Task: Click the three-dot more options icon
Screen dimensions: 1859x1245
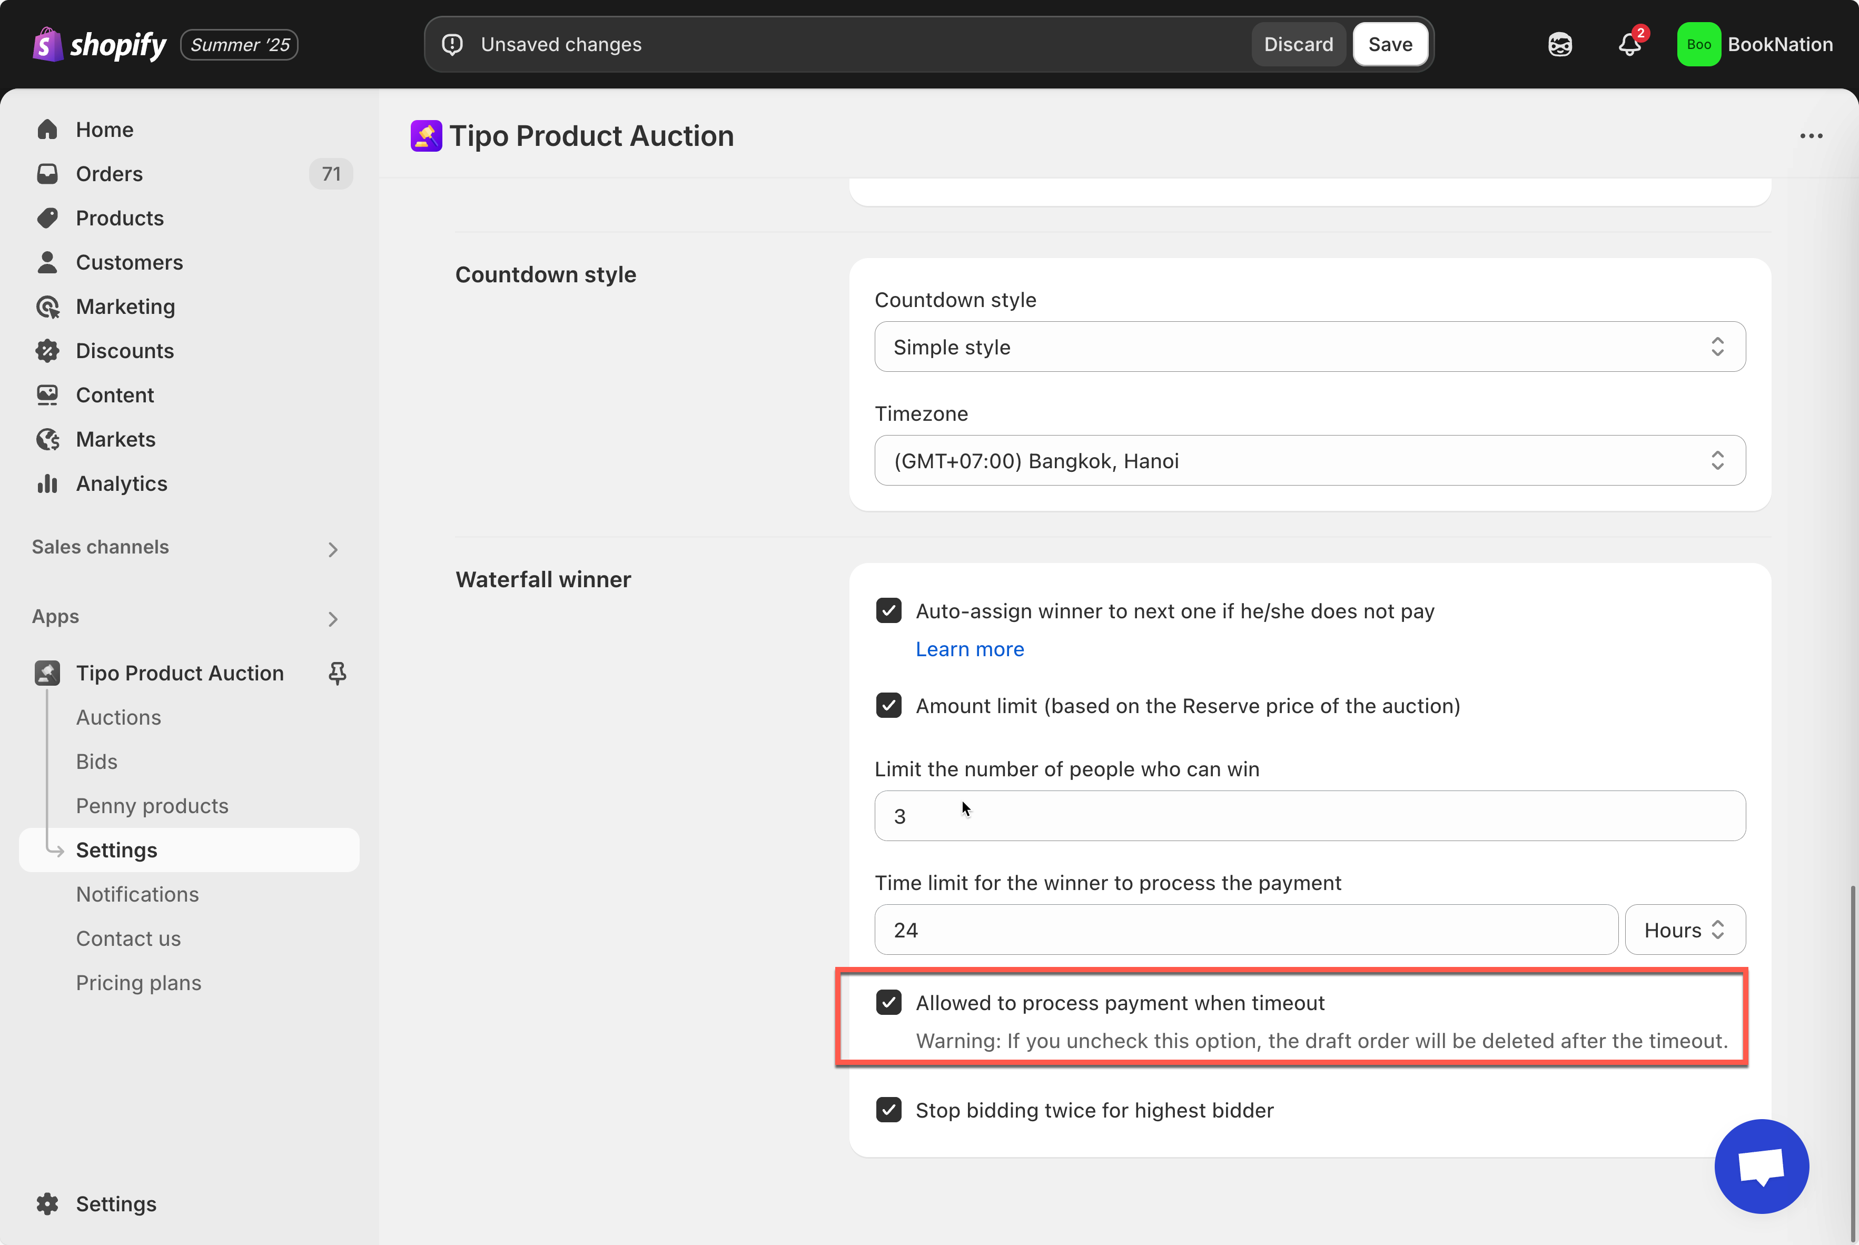Action: pos(1811,136)
